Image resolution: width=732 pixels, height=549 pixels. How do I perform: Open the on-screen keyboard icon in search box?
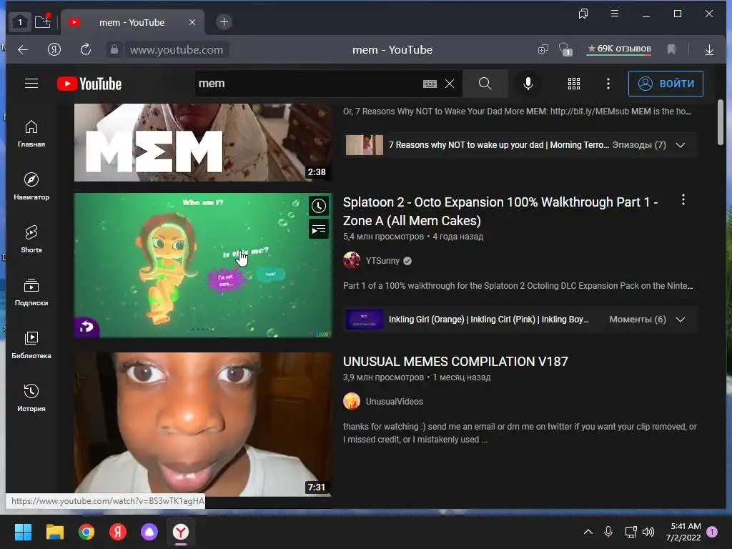pos(430,84)
